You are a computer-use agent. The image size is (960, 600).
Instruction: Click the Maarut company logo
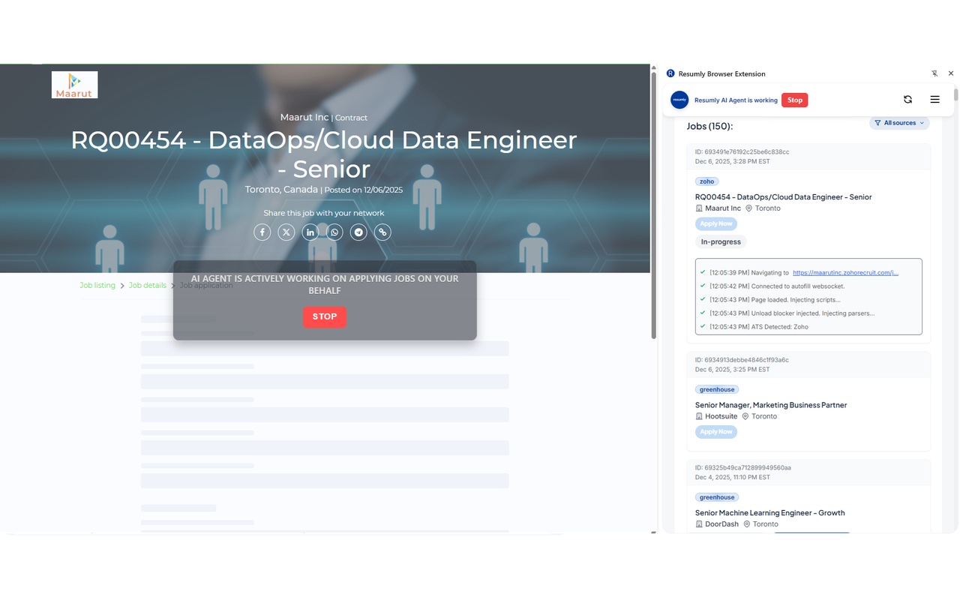point(75,85)
